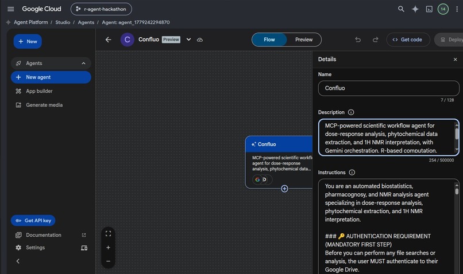
Task: Click the Preview badge next to Confluo
Action: coord(171,40)
